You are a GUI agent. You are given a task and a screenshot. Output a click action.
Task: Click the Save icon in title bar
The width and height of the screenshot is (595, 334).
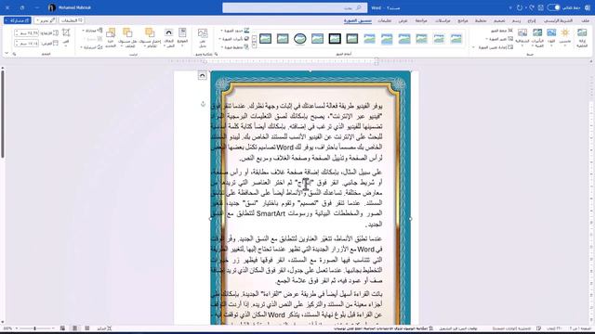541,7
